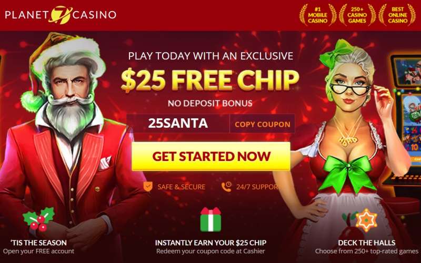This screenshot has width=421, height=263.
Task: Click the $25 Free Chip headline
Action: [x=210, y=80]
